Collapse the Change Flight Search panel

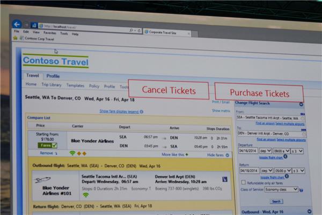point(301,104)
